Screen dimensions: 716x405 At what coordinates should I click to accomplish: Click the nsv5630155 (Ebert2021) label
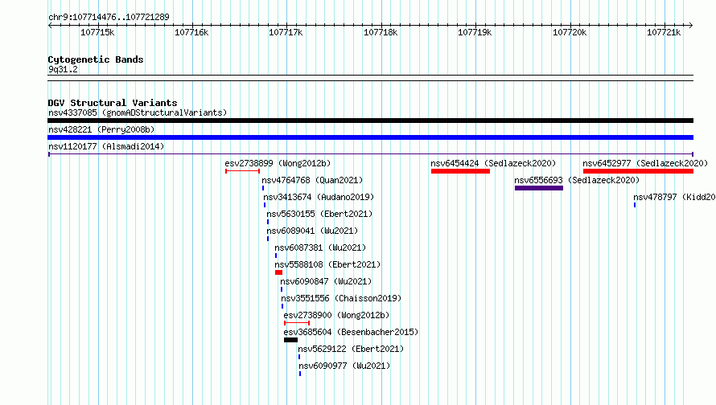click(x=319, y=214)
